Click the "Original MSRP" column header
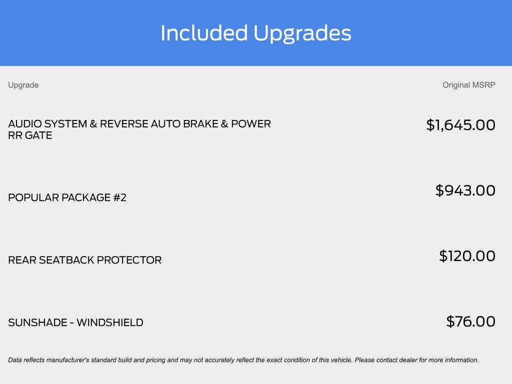Screen dimensions: 512x384 (x=468, y=85)
